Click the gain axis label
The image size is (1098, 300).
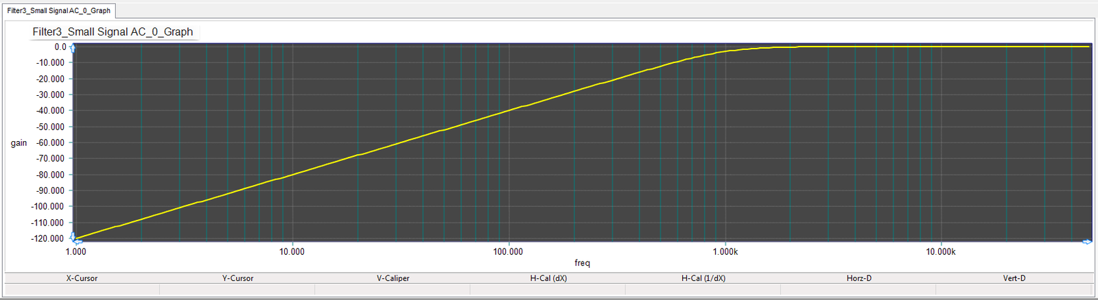click(19, 143)
